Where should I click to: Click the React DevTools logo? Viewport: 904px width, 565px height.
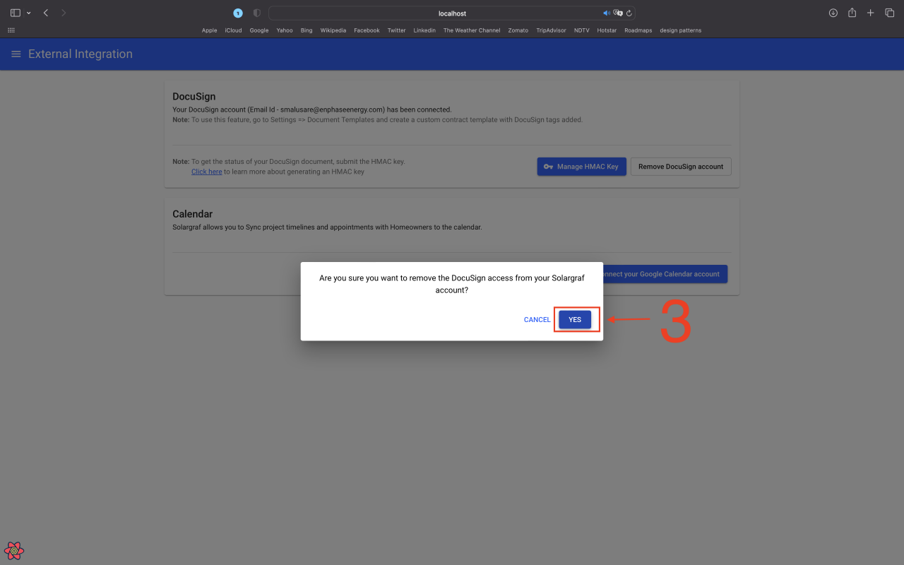[13, 550]
